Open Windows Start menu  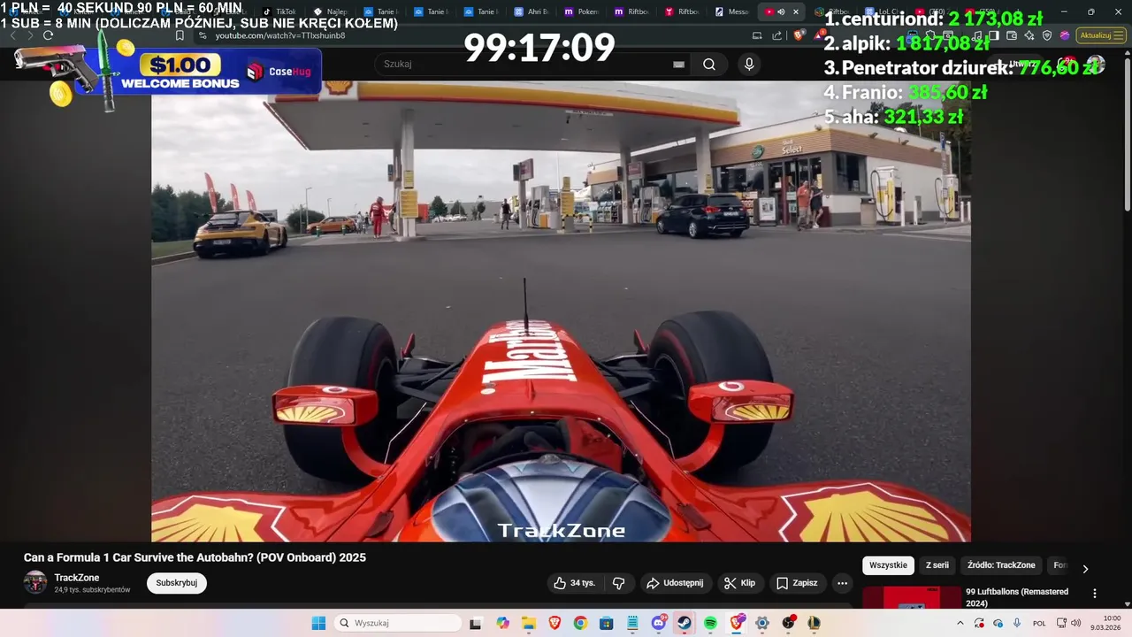(x=318, y=623)
